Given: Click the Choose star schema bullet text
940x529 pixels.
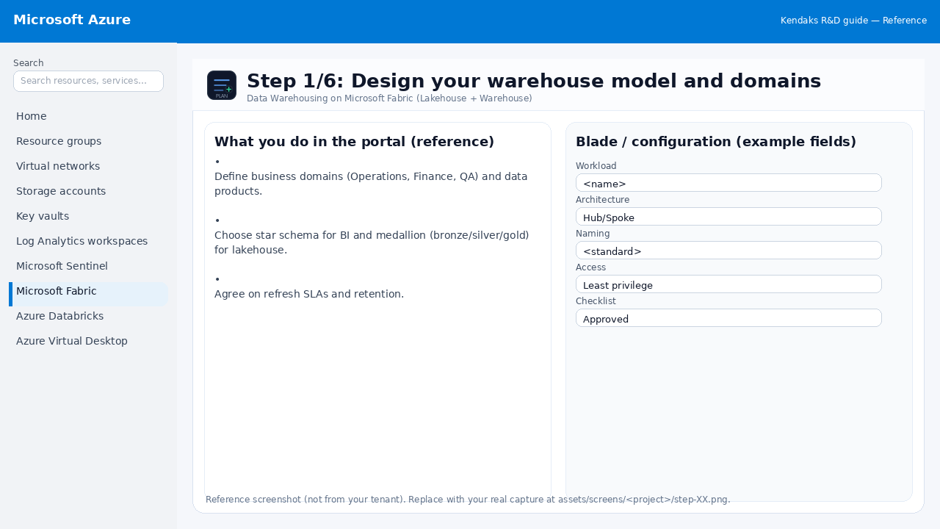Looking at the screenshot, I should 372,242.
